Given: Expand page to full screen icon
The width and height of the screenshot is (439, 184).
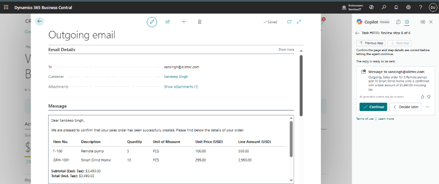Looking at the screenshot, I should click(299, 22).
